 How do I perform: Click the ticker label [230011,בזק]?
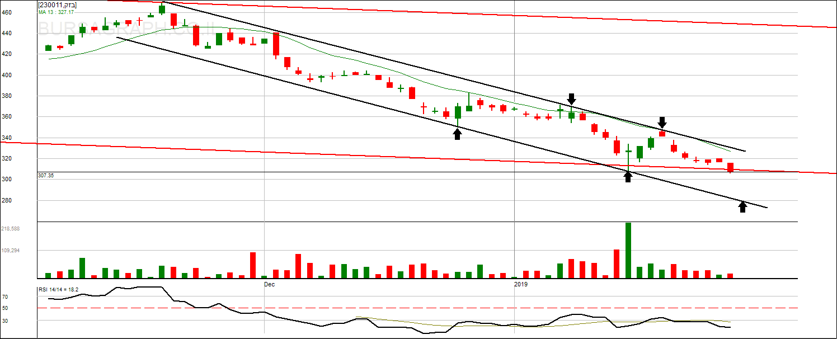tap(57, 5)
